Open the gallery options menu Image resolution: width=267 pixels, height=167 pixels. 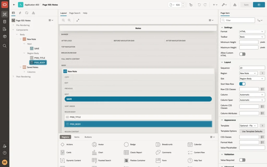point(212,137)
